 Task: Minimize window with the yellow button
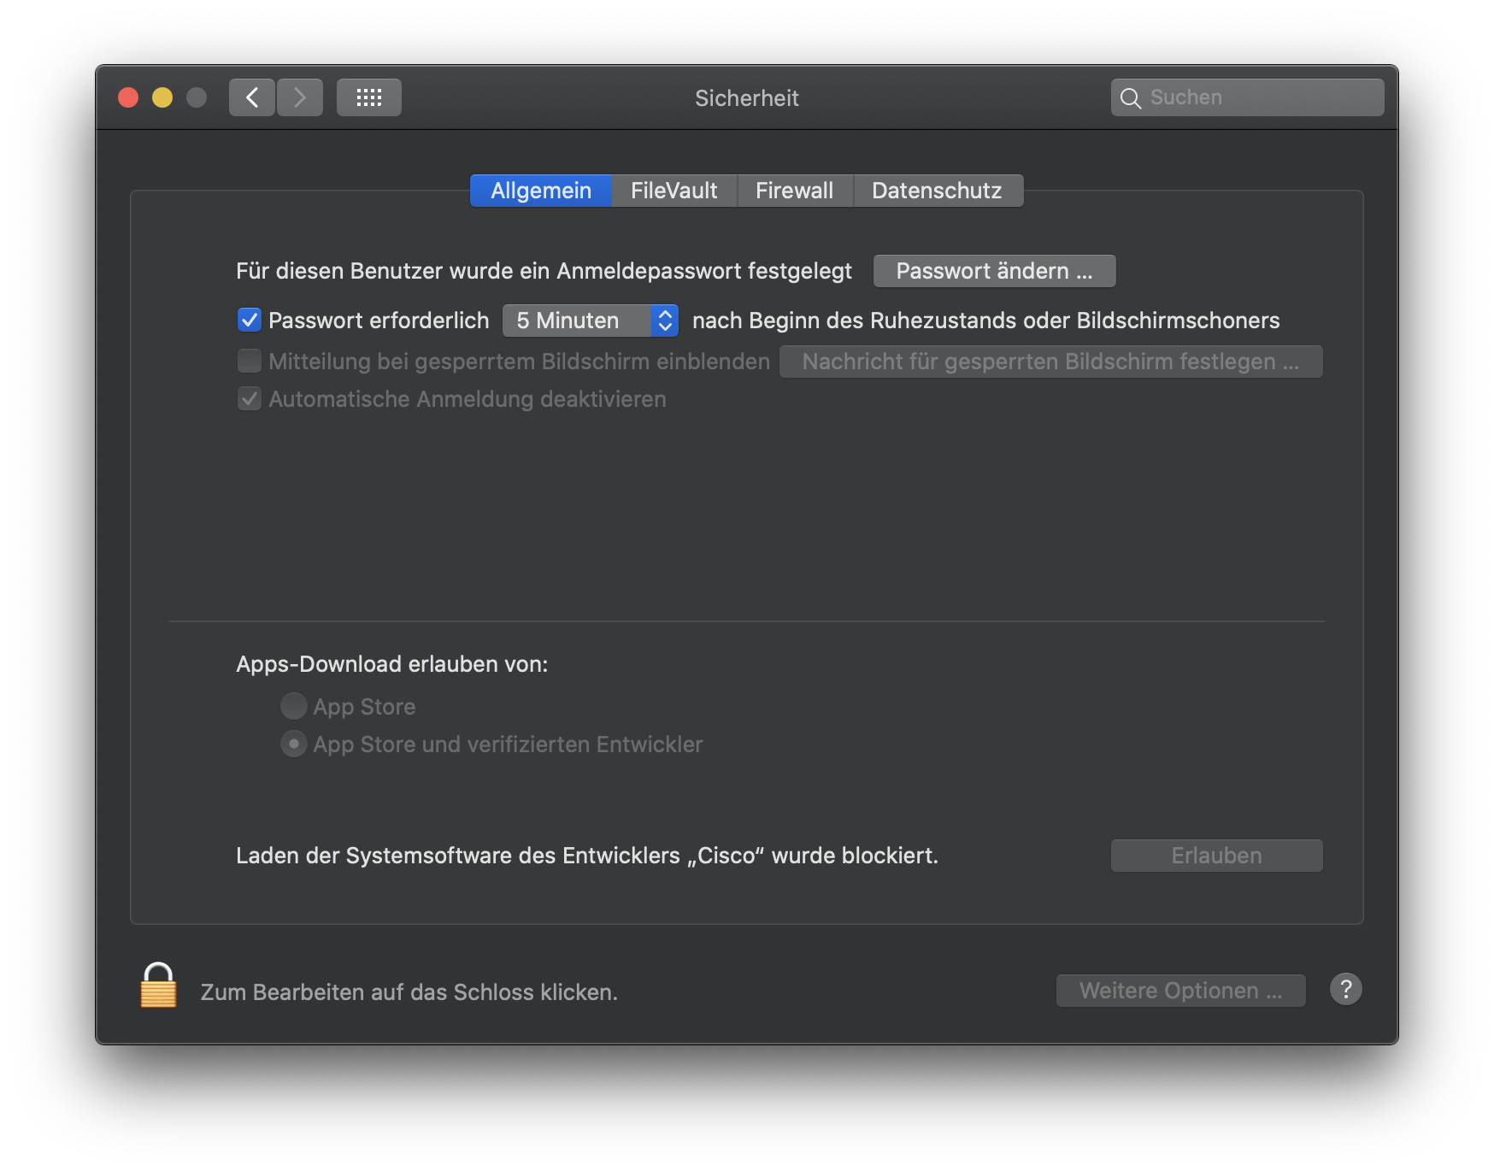(162, 97)
